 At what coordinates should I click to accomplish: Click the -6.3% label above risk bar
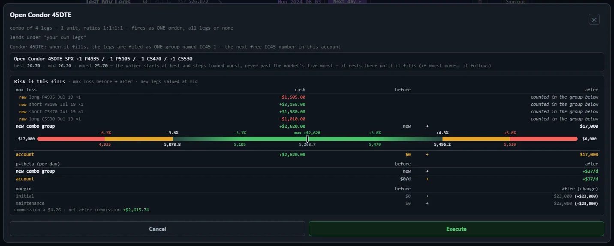point(105,133)
